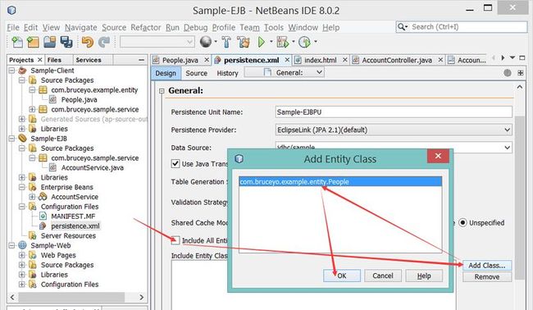Click OK in Add Entity Class dialog

[342, 276]
